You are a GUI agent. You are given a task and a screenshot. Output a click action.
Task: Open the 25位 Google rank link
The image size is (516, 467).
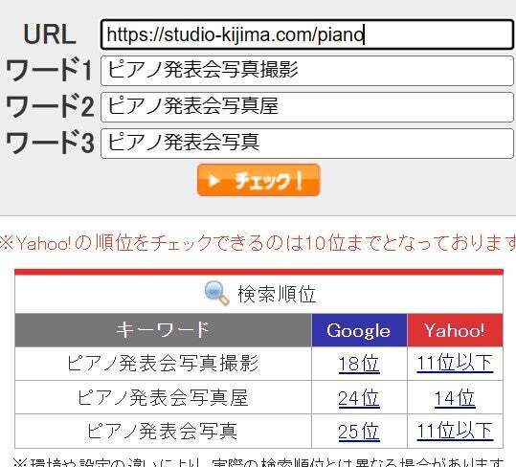tap(359, 432)
